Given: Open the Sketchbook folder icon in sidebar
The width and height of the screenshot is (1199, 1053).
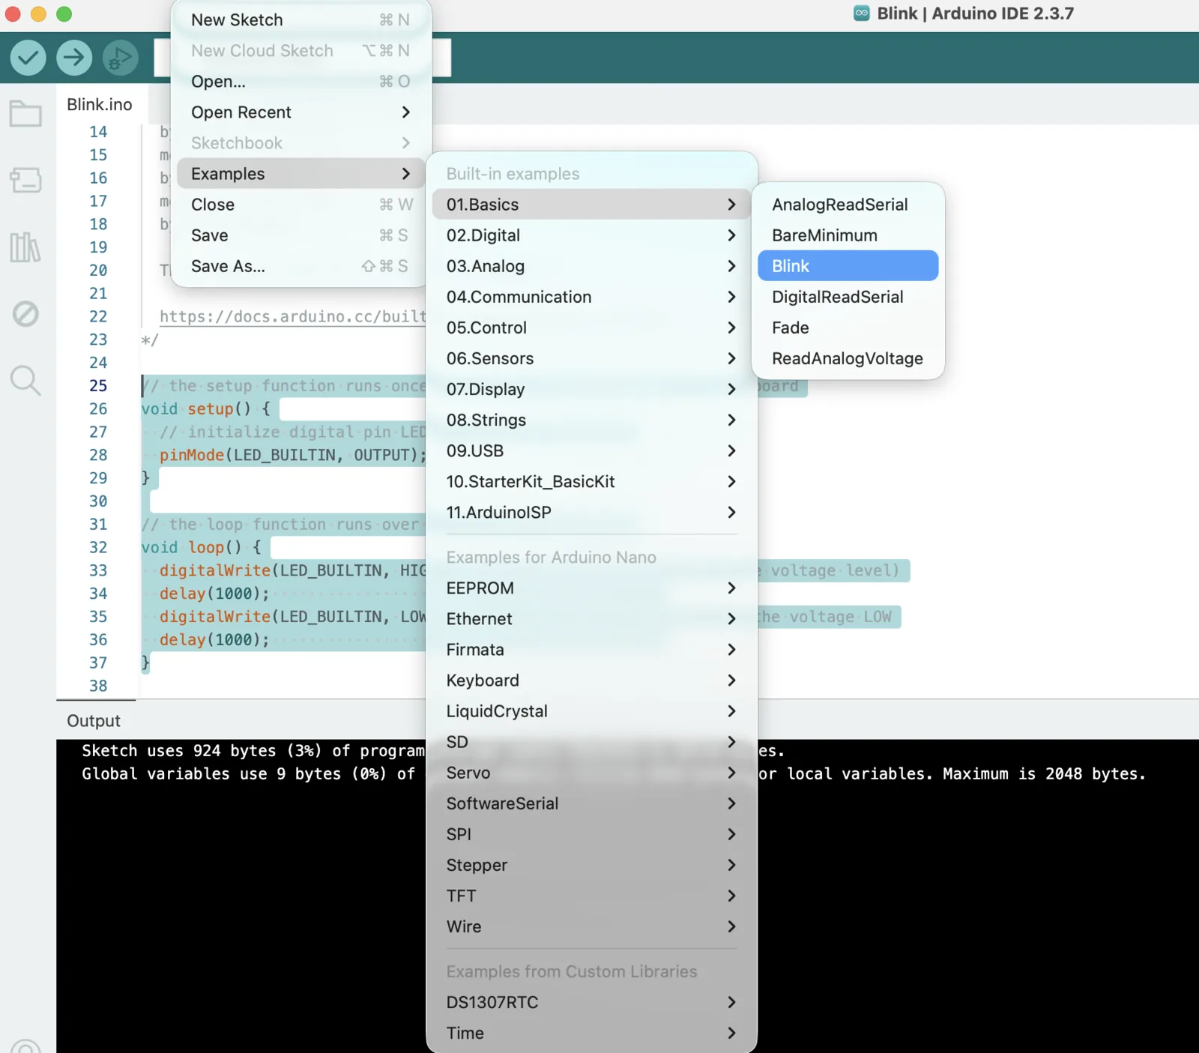Looking at the screenshot, I should point(25,113).
